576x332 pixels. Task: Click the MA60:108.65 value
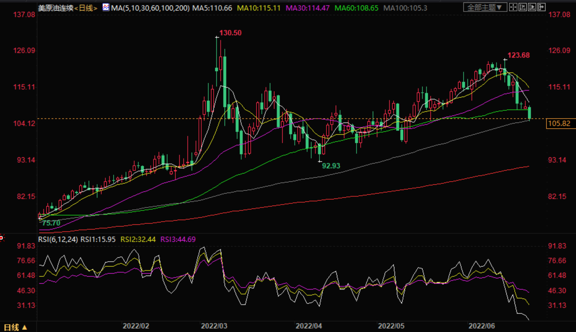pos(356,8)
